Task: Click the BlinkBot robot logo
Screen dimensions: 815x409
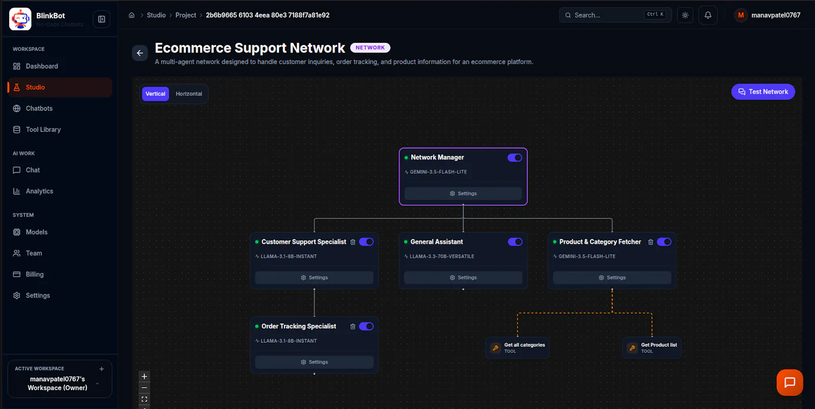Action: tap(20, 19)
